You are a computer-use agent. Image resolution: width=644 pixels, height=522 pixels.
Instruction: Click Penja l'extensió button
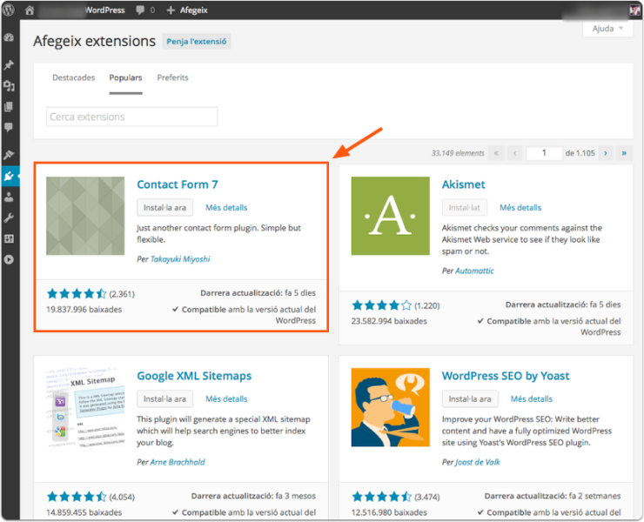point(197,42)
